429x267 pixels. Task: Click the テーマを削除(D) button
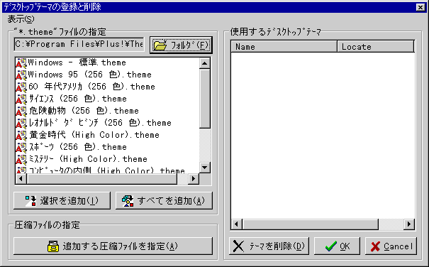point(269,246)
